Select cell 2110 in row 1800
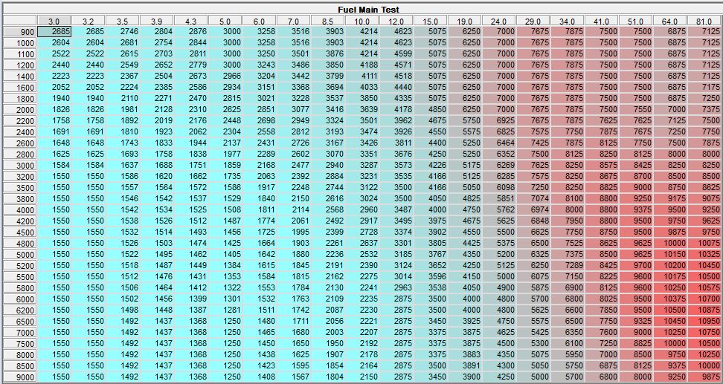 pos(123,98)
